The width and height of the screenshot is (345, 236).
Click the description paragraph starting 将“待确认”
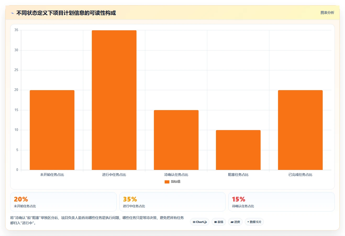tap(97, 220)
